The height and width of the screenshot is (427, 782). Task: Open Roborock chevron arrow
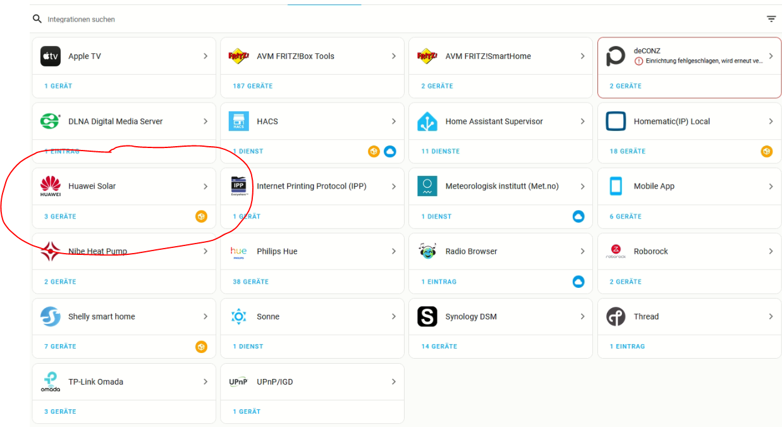(x=771, y=252)
